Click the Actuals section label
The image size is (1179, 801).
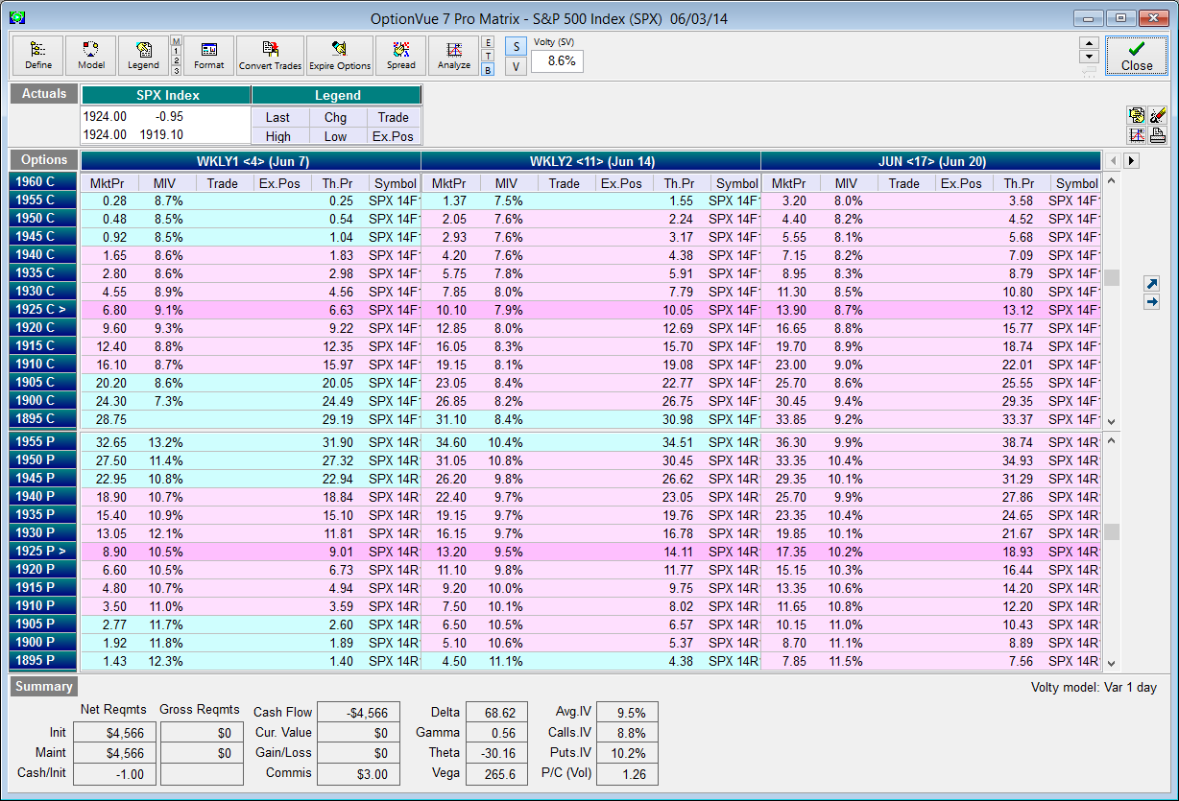(x=44, y=94)
